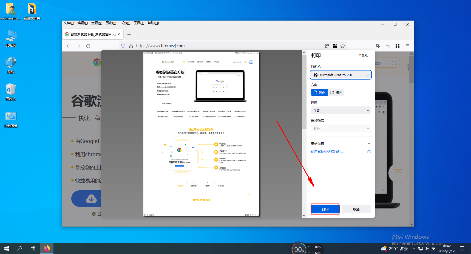Open Firefox from the taskbar
471x254 pixels.
47,249
